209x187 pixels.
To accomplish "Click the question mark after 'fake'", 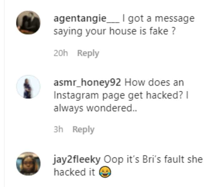I will click(x=173, y=31).
